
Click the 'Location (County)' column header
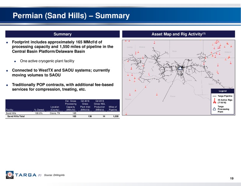(x=55, y=108)
